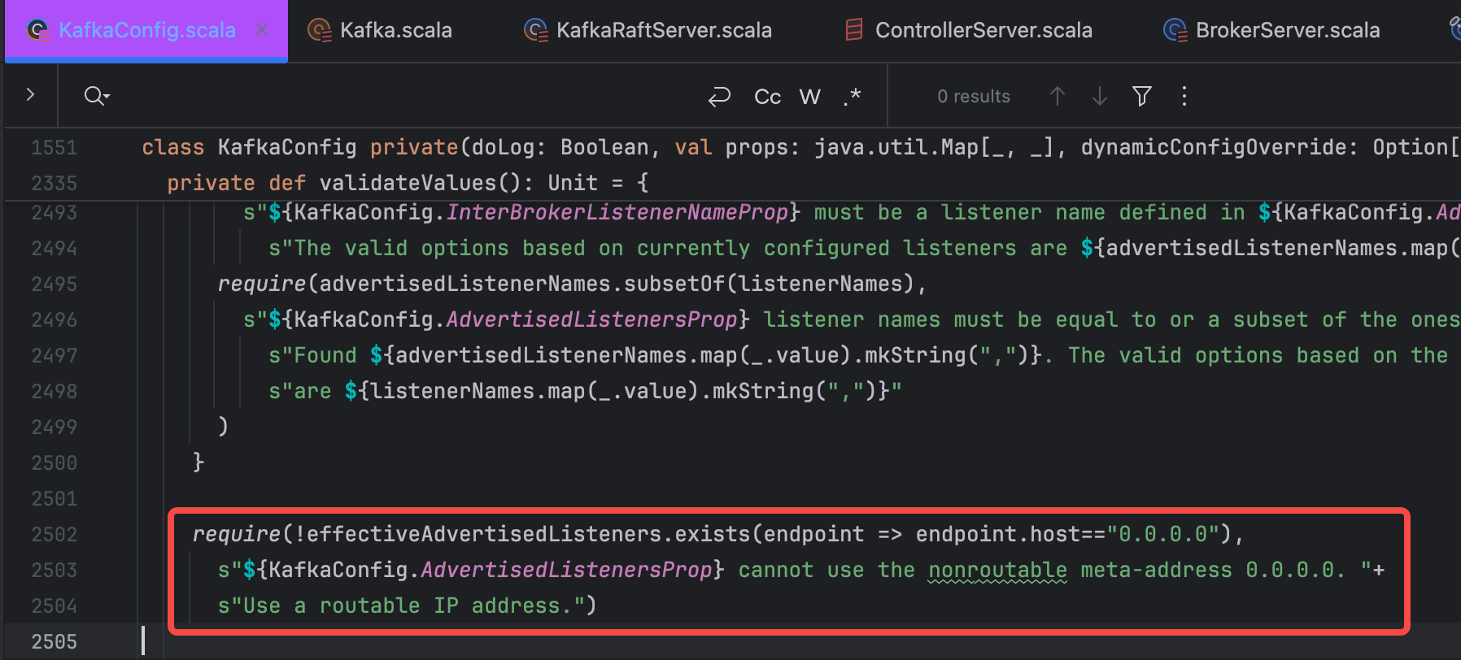Enable whole Words (W) search option
Image resolution: width=1461 pixels, height=660 pixels.
tap(809, 97)
